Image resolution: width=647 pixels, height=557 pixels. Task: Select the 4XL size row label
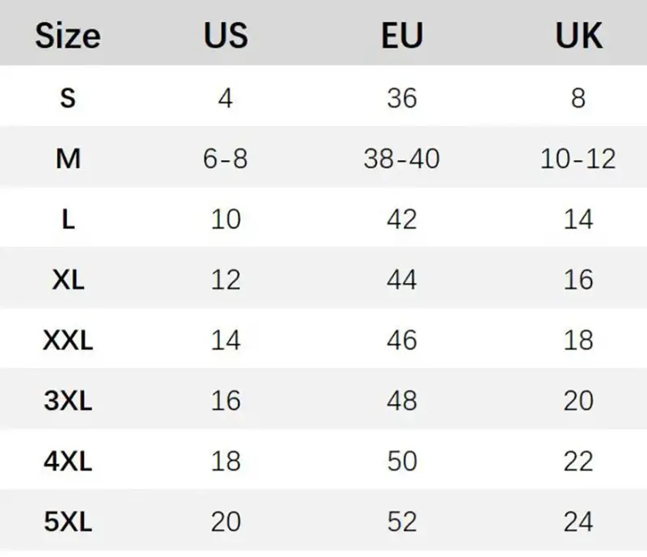click(x=68, y=461)
